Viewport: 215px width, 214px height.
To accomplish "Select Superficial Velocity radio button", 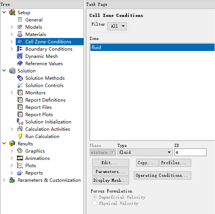I will pyautogui.click(x=94, y=197).
